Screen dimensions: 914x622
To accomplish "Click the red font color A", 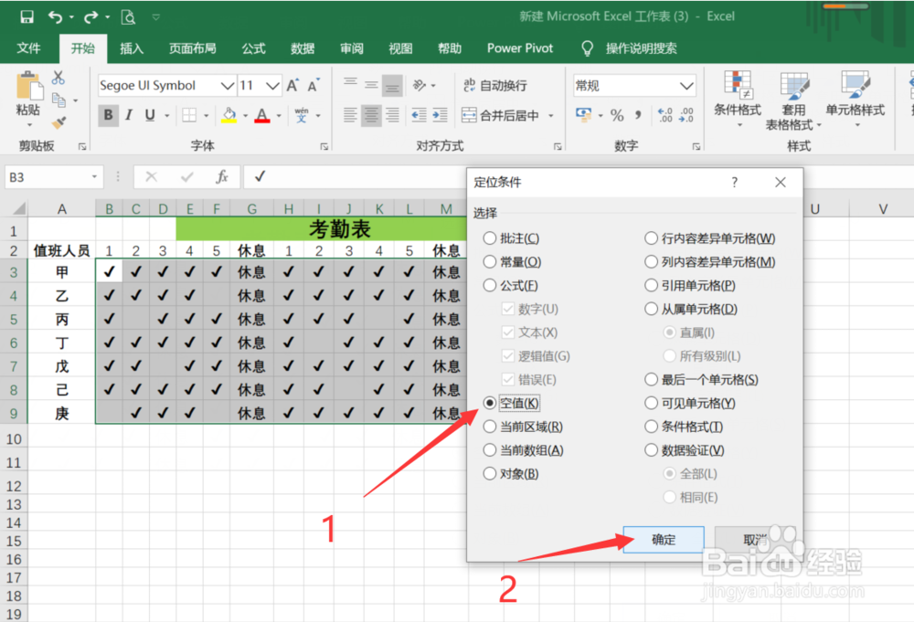I will 262,115.
